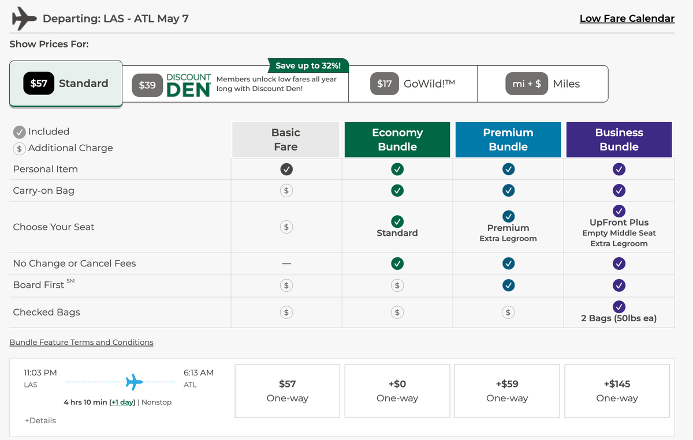
Task: Click the 'Board First' row label
Action: tap(44, 284)
